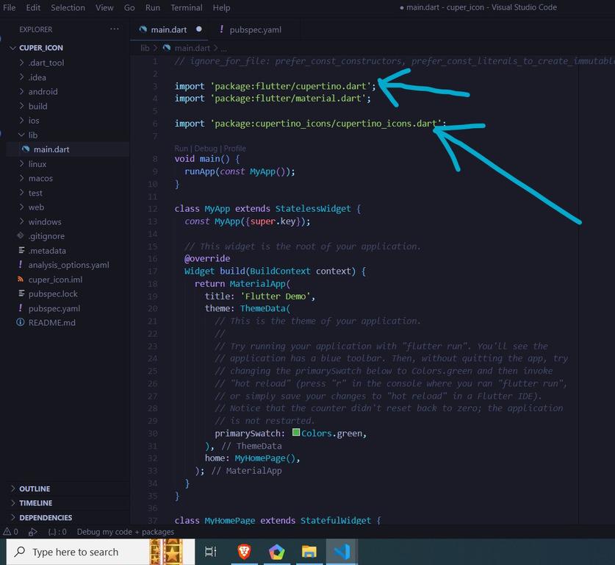Collapse the lib folder

pos(33,135)
